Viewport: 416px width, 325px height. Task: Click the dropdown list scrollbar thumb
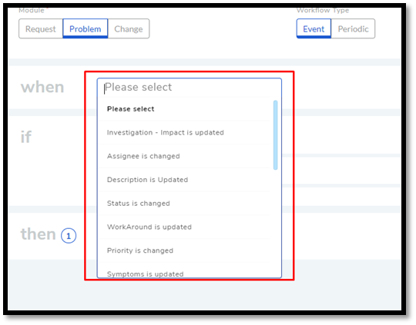tap(275, 135)
